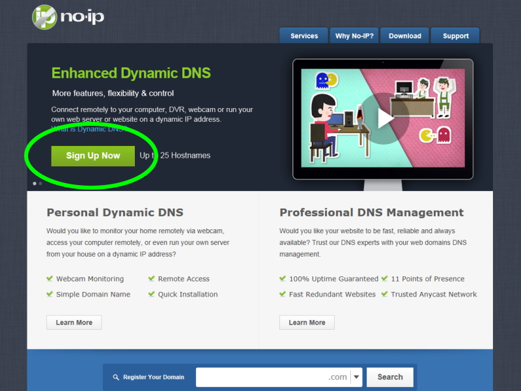521x391 pixels.
Task: Click the Sign Up Now button
Action: click(93, 156)
